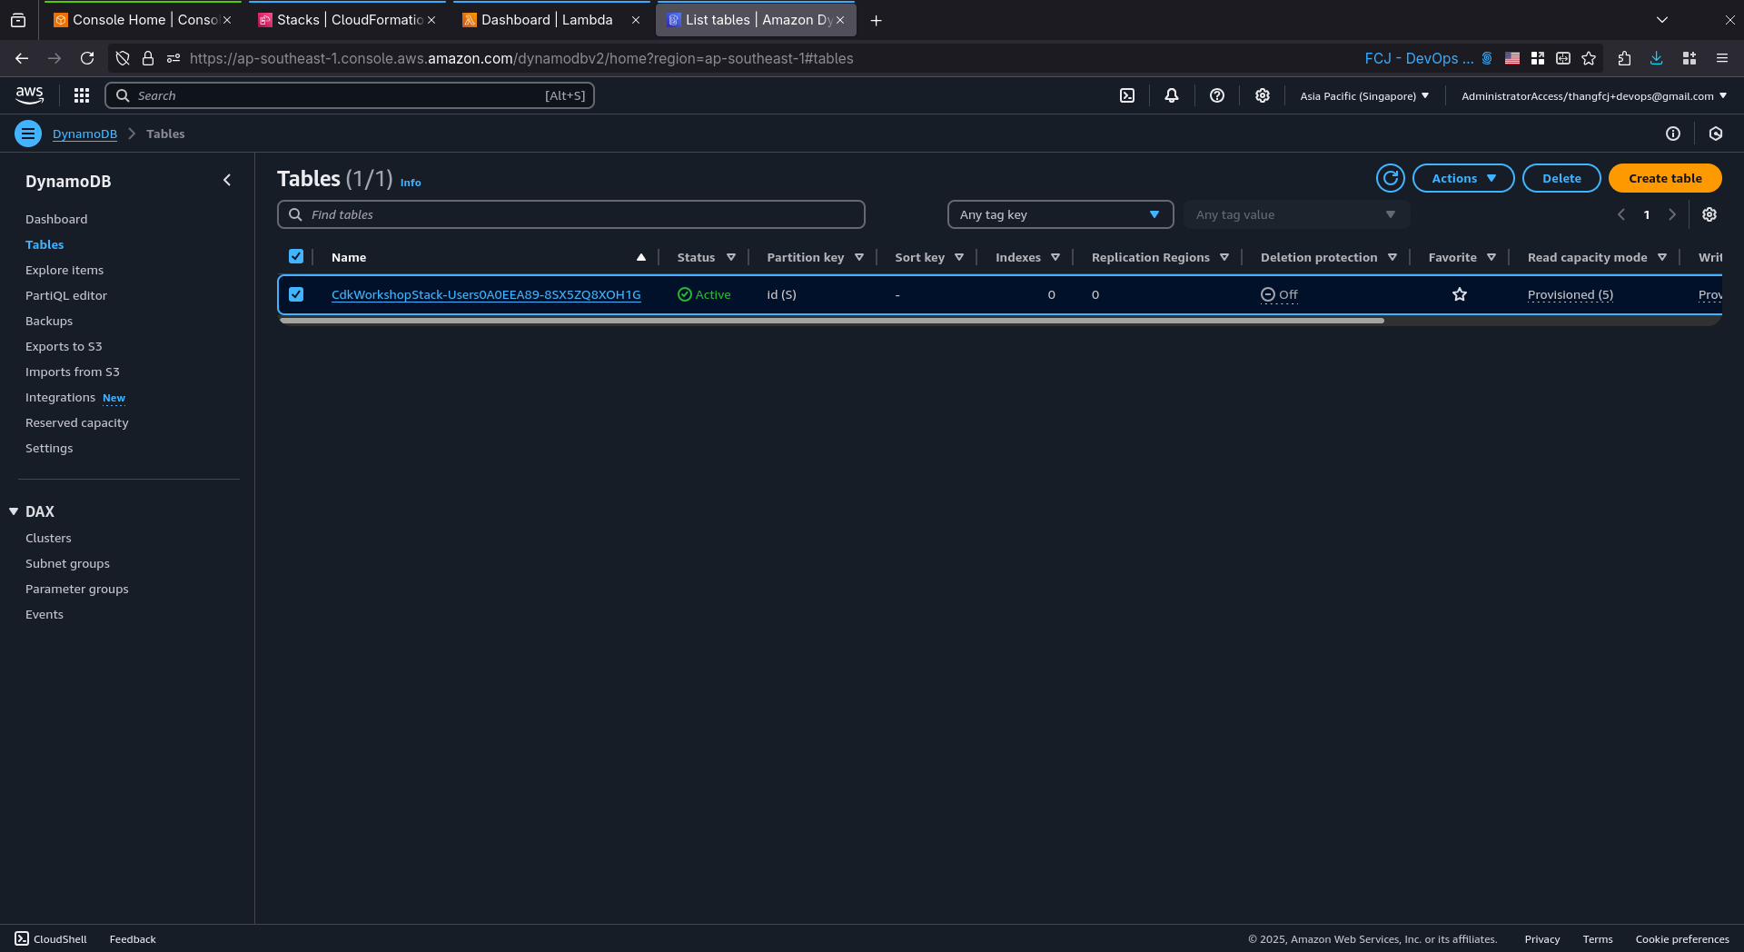Open the region selector Asia Pacific (Singapore)
This screenshot has height=952, width=1744.
click(1364, 95)
